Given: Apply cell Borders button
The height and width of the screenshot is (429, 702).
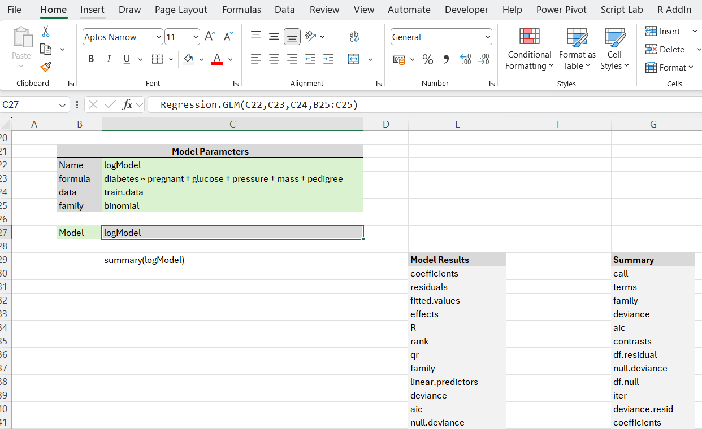Looking at the screenshot, I should (x=158, y=59).
